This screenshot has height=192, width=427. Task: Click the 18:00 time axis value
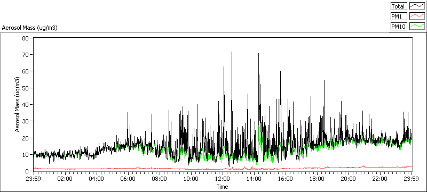pos(317,179)
